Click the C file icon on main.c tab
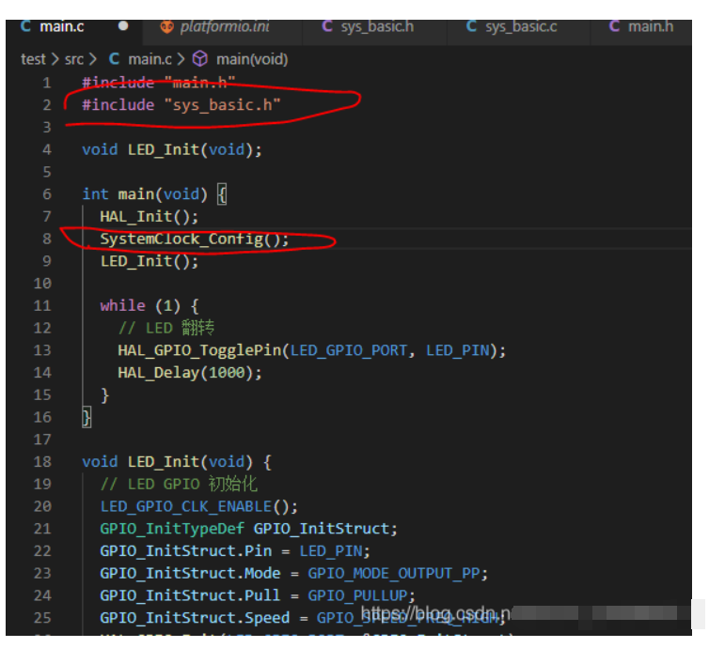The image size is (709, 648). 25,26
